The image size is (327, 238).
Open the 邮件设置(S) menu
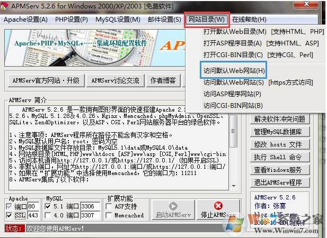164,20
